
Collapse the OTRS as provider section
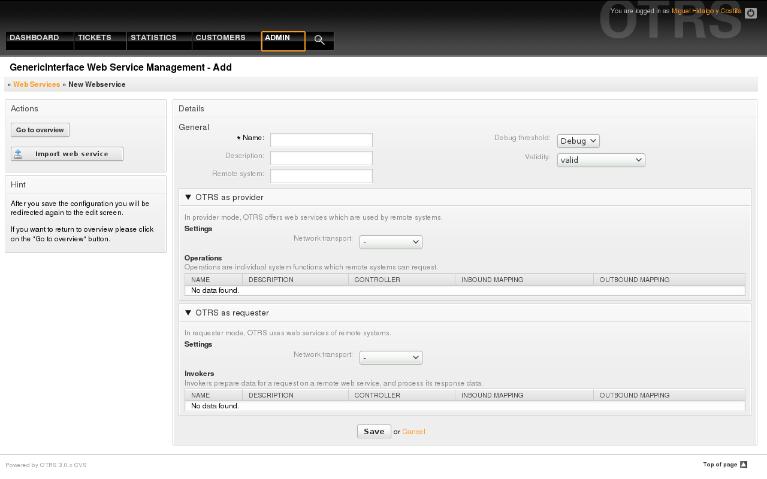[x=188, y=197]
